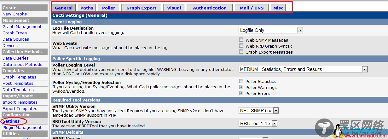Screen dimensions: 388x139
Task: Open Plugin Management page
Action: click(x=22, y=127)
